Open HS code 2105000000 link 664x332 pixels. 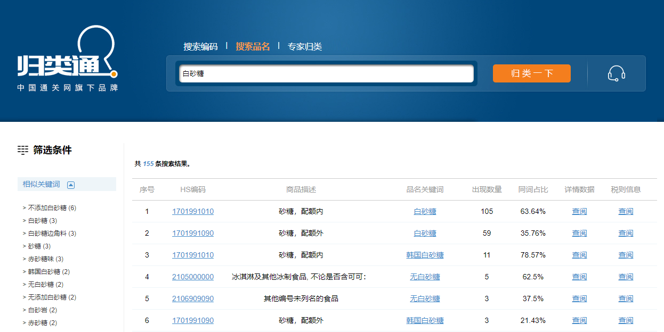pyautogui.click(x=193, y=277)
